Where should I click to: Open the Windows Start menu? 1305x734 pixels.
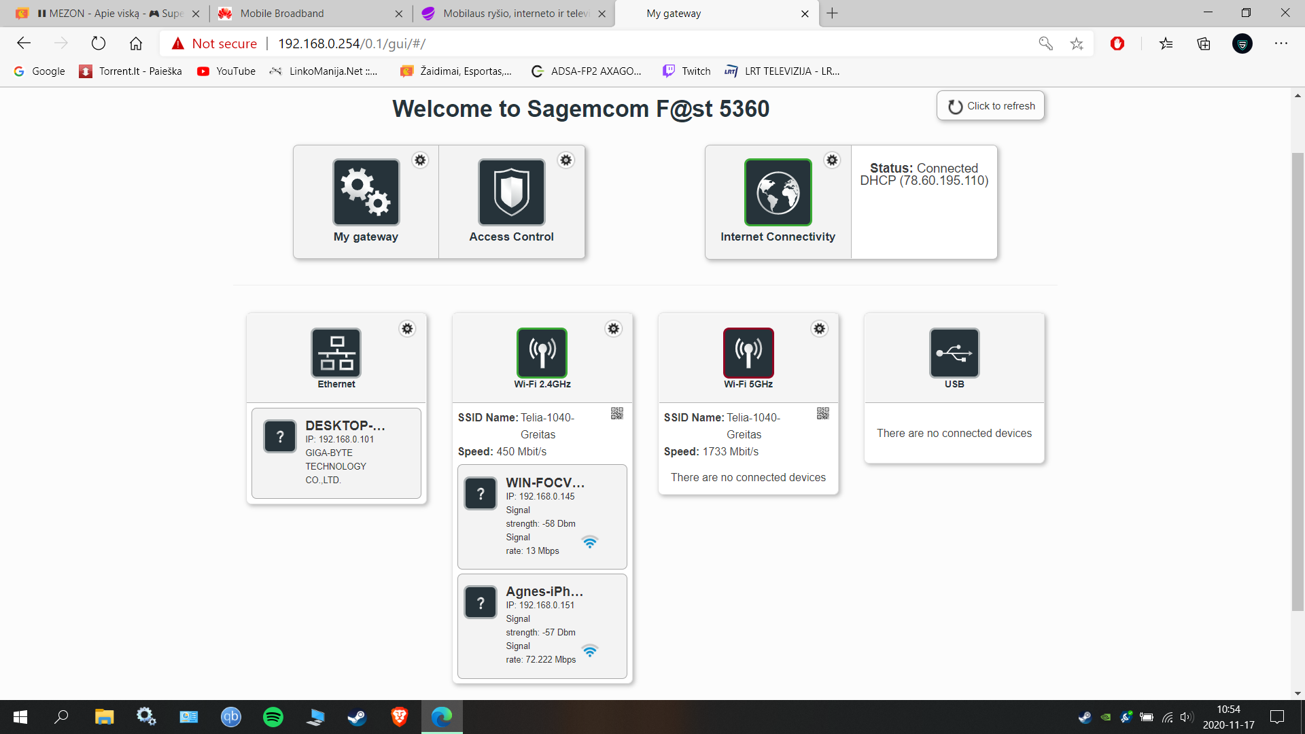click(x=20, y=717)
